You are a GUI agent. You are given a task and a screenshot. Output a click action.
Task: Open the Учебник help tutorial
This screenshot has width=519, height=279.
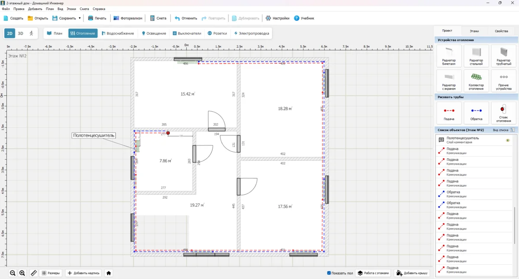(304, 18)
